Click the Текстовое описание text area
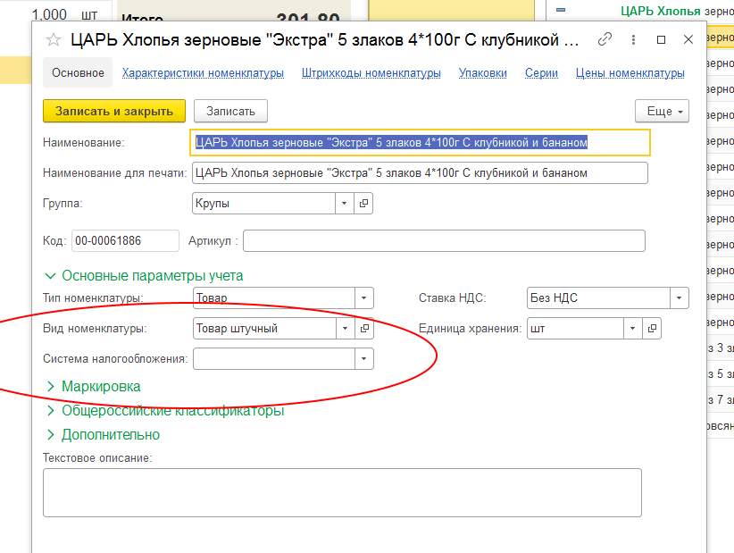 pyautogui.click(x=342, y=492)
